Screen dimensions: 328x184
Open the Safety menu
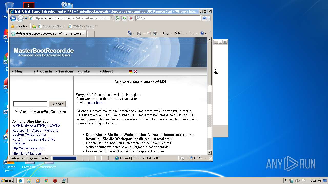(x=180, y=33)
